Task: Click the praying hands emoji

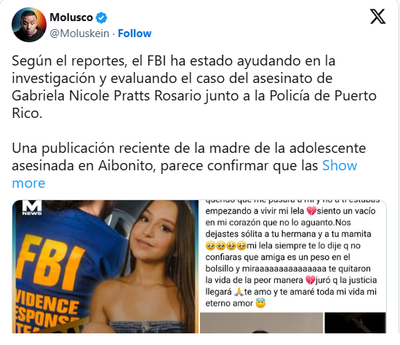Action: [x=239, y=292]
